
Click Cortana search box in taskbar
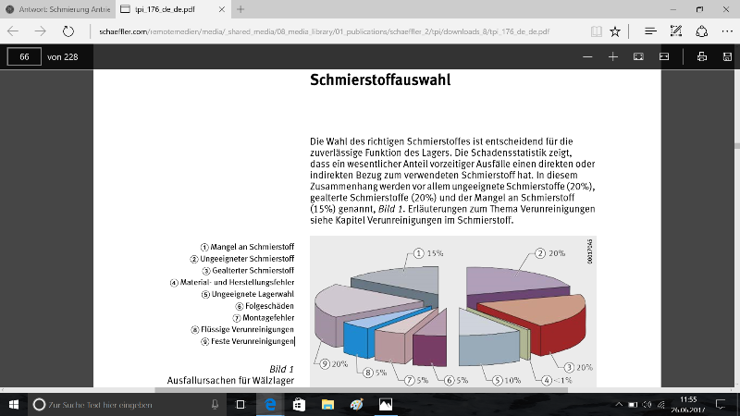(126, 404)
